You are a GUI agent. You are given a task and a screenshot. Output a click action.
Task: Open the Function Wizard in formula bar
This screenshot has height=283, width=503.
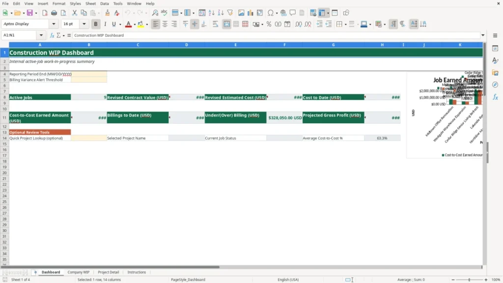[x=52, y=35]
